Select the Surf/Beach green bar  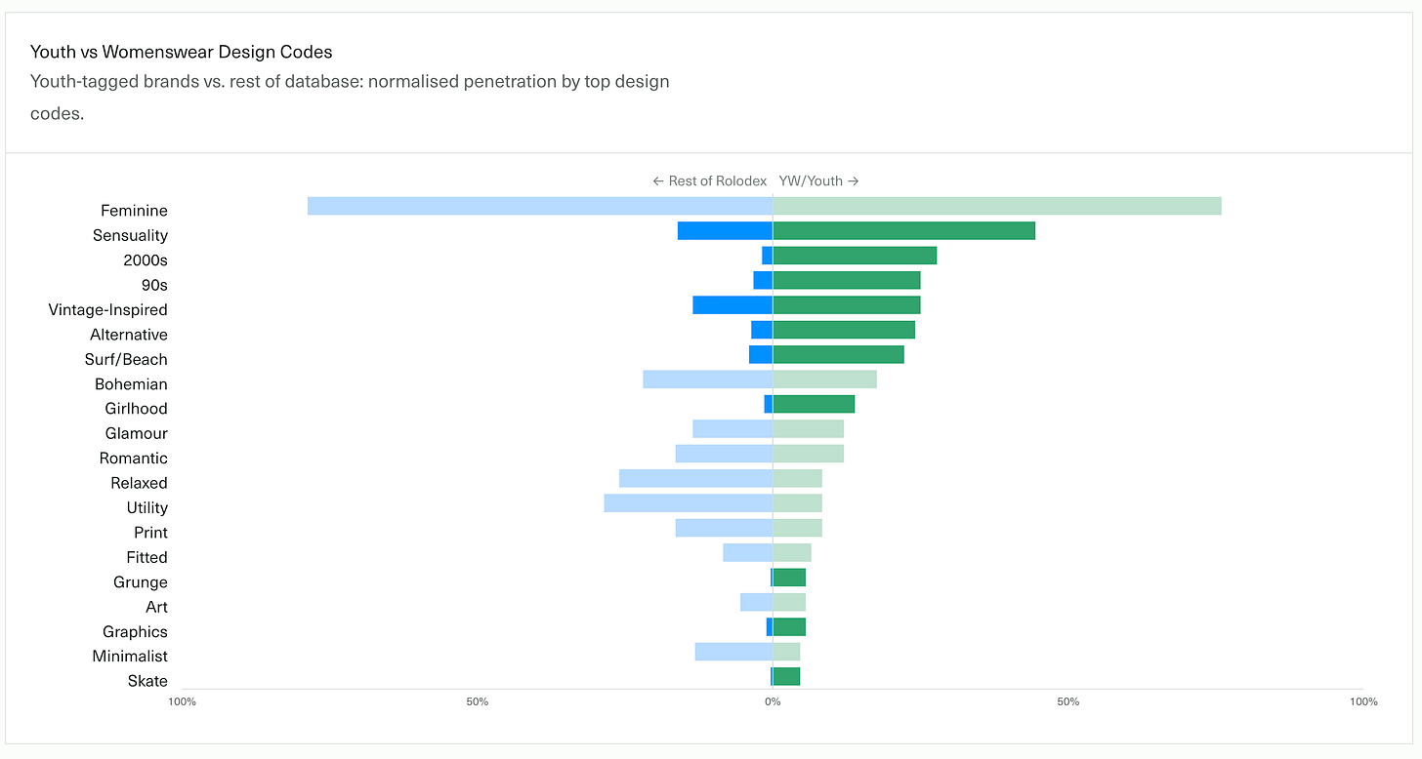(839, 354)
